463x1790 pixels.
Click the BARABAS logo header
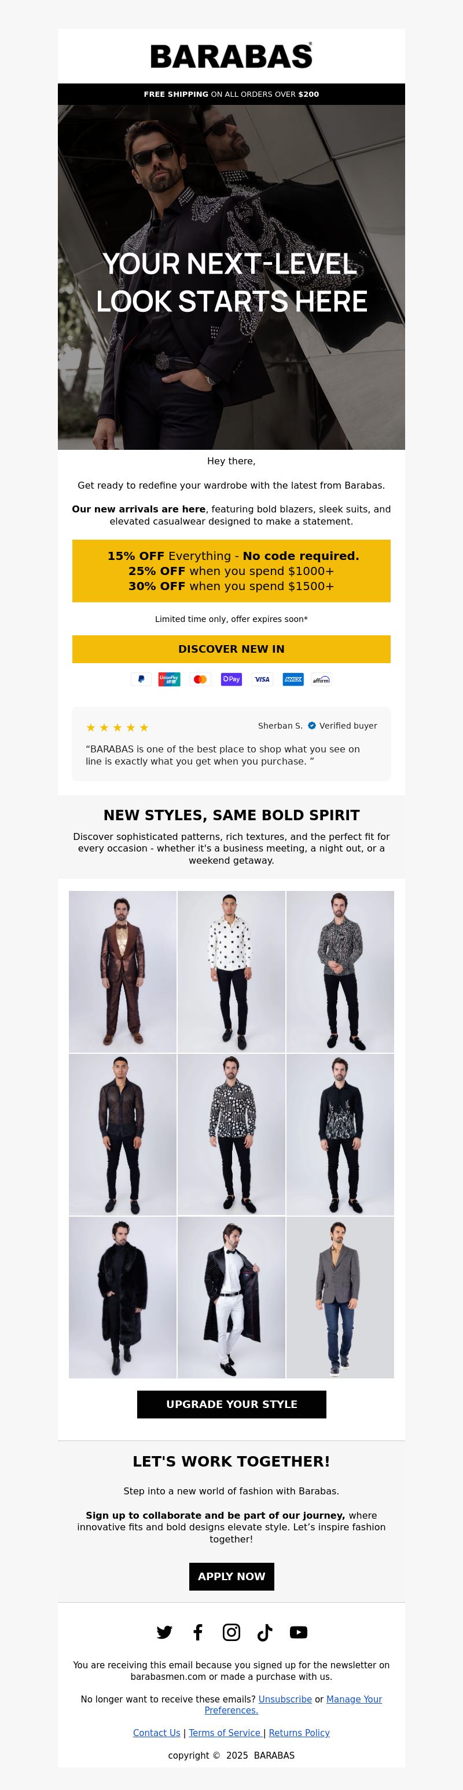231,56
